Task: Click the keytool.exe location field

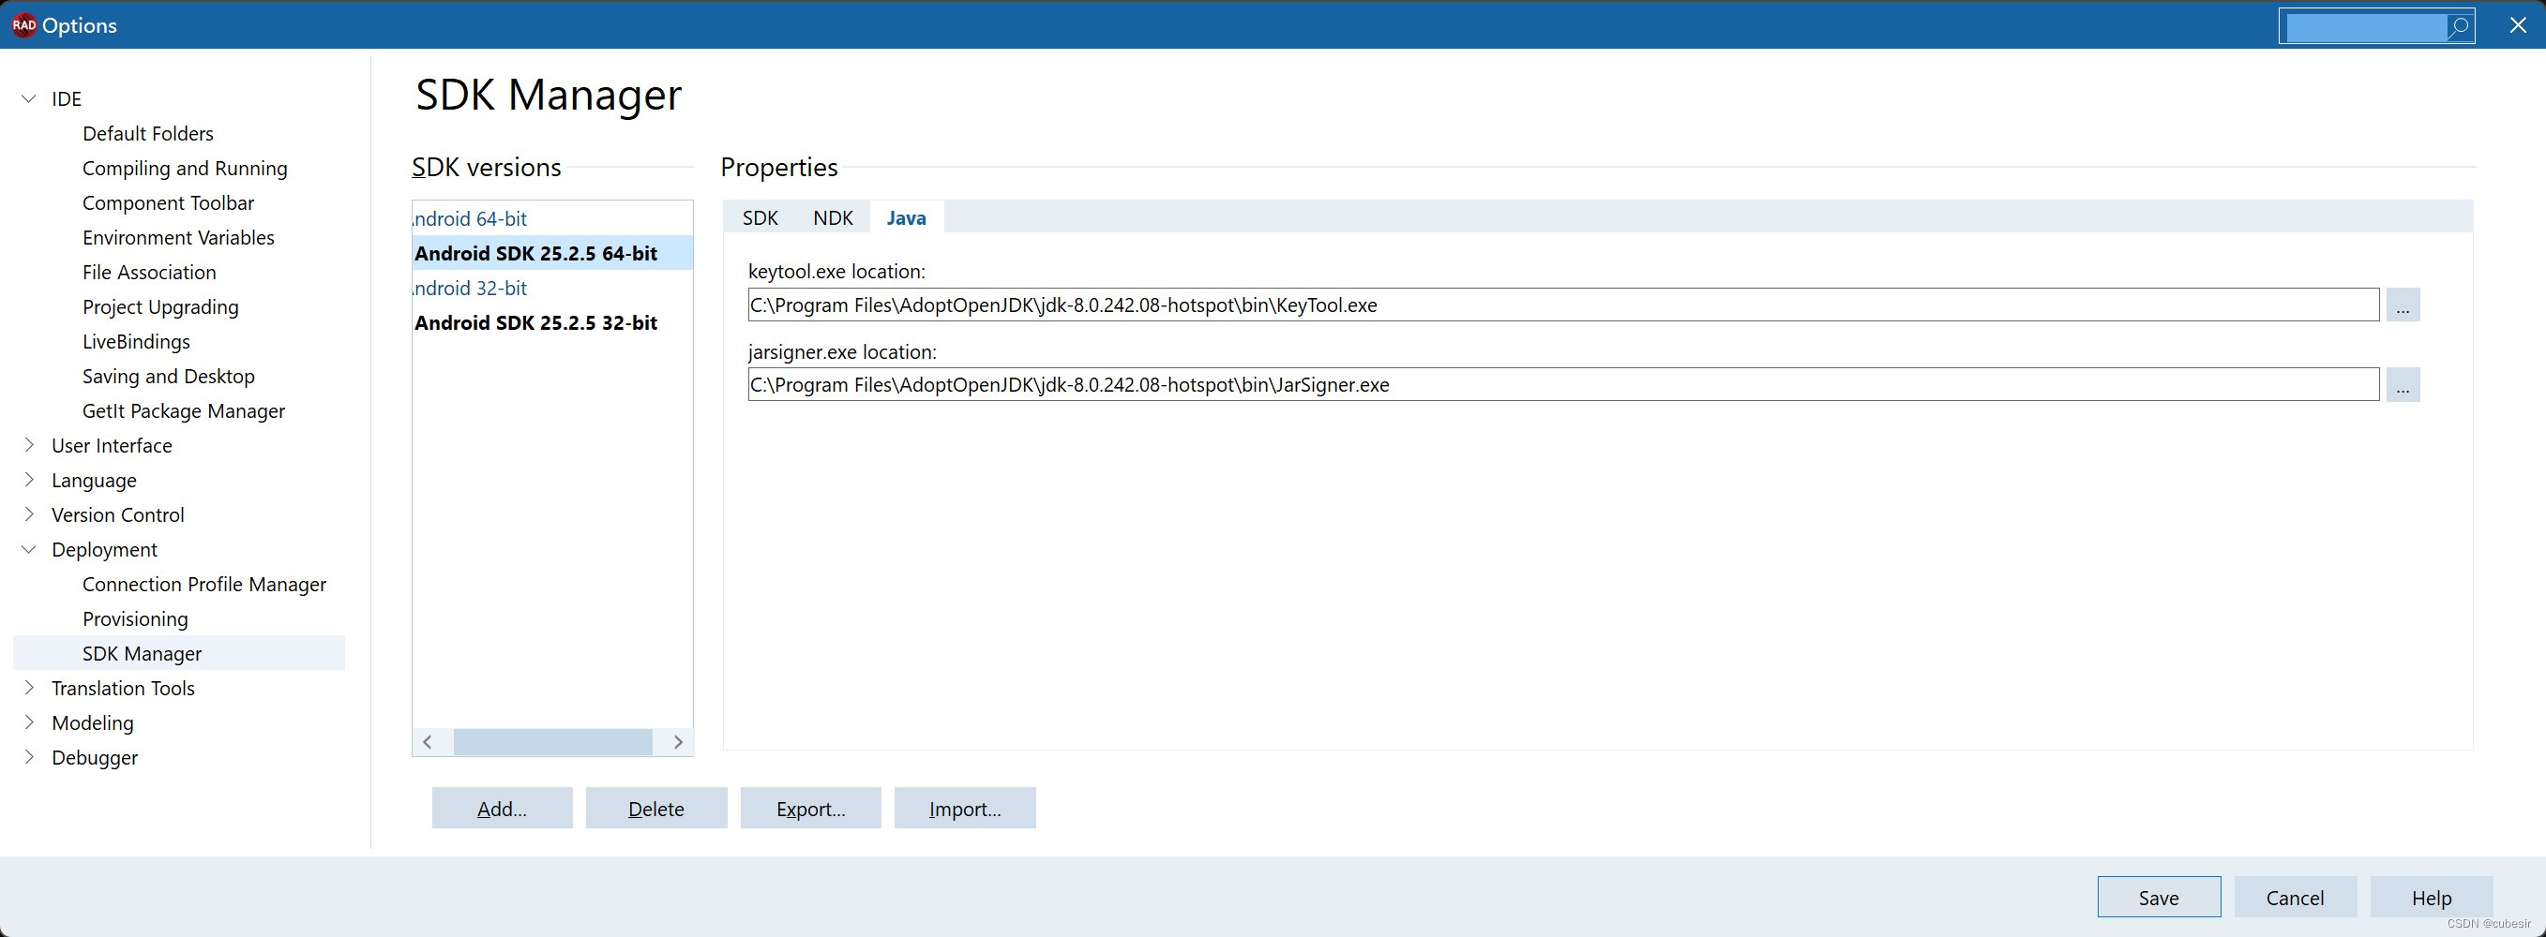Action: 1562,305
